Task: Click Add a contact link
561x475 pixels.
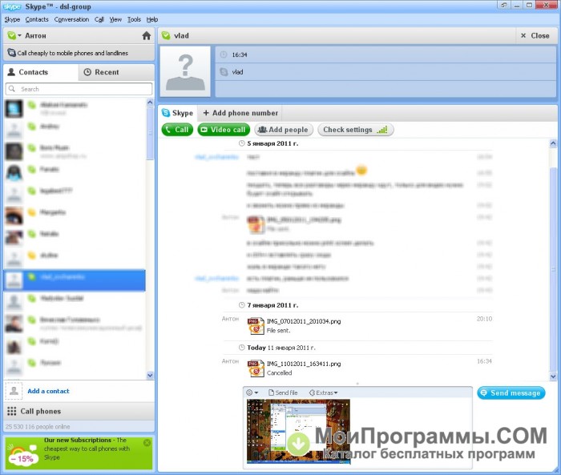Action: coord(48,391)
